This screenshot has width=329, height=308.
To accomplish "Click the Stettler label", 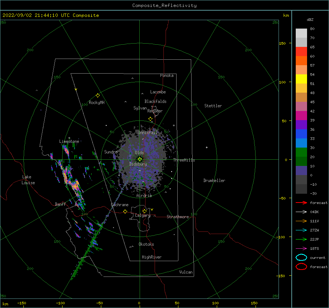I will click(213, 106).
